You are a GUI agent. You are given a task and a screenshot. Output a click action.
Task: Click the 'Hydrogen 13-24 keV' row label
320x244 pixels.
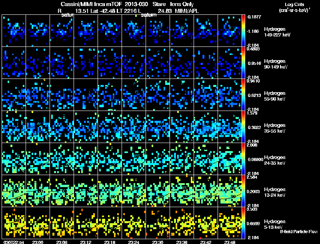tap(275, 192)
